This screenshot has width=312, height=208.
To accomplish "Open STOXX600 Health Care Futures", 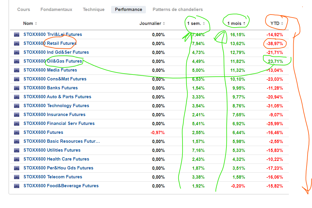I will [x=56, y=159].
